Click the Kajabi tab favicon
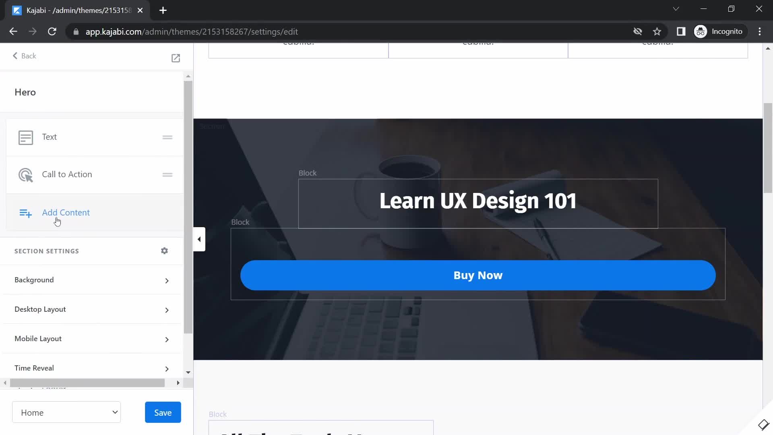 17,10
